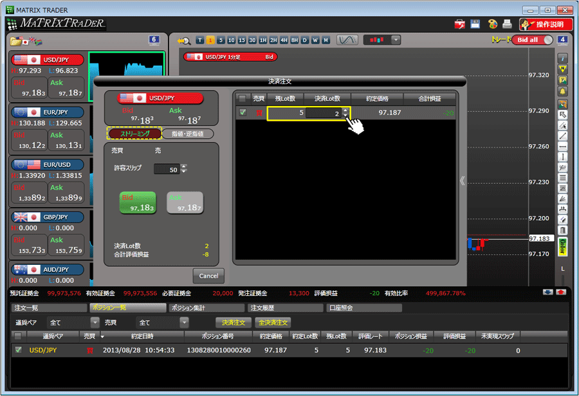Select the horizontal line drawing tool
Viewport: 579px width, 396px height.
coord(562,147)
